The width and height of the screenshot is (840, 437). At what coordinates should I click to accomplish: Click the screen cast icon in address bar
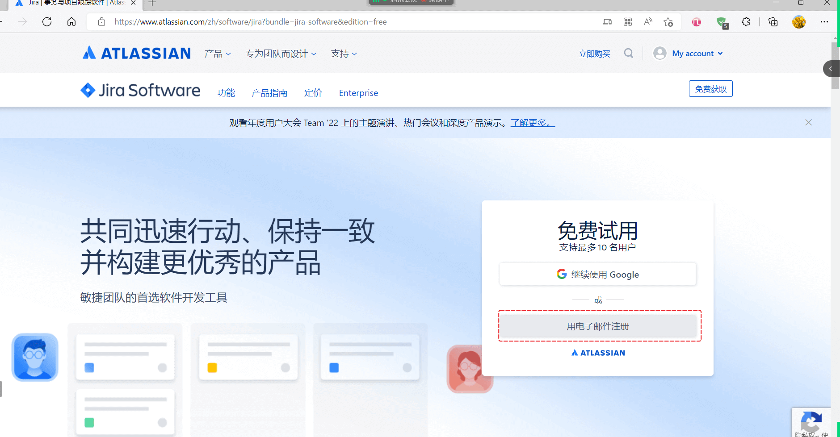(x=607, y=22)
